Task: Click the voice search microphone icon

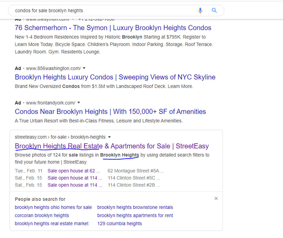Action: [x=200, y=10]
